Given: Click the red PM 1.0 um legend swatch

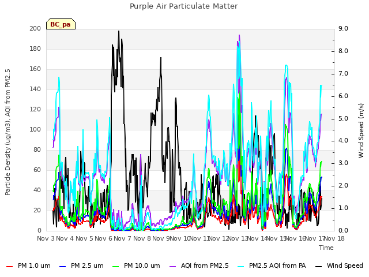Looking at the screenshot, I should point(9,266).
